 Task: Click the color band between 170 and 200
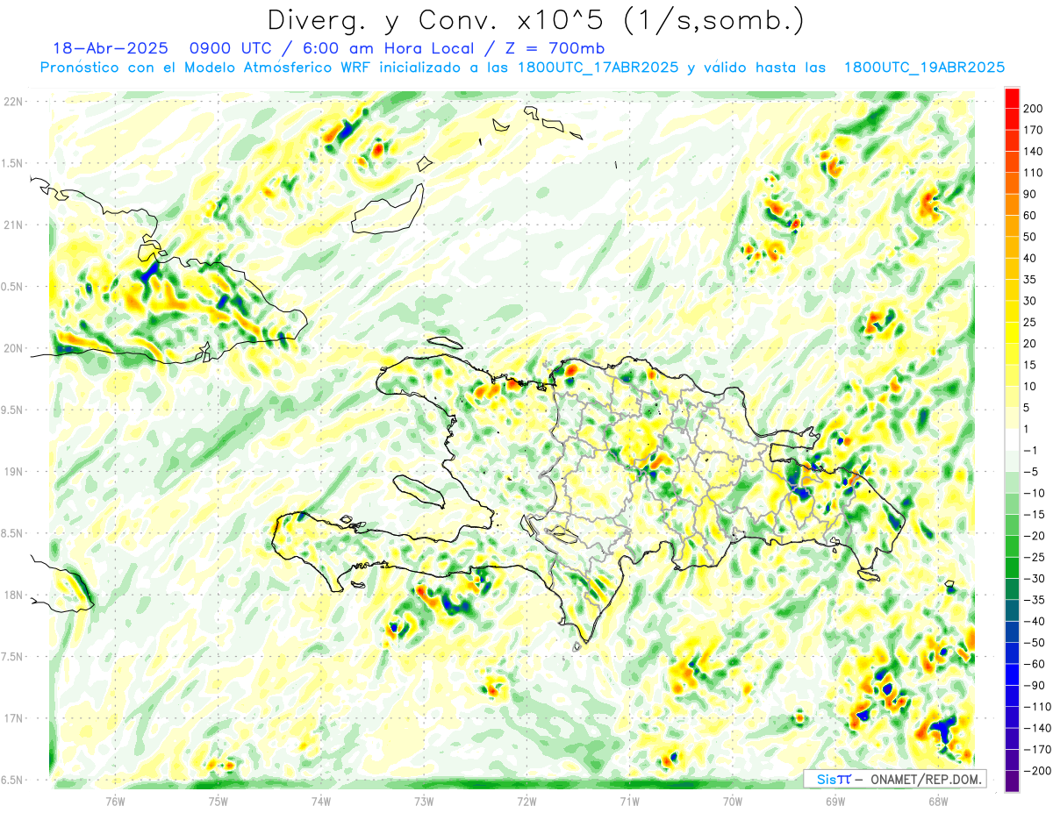pos(1013,119)
